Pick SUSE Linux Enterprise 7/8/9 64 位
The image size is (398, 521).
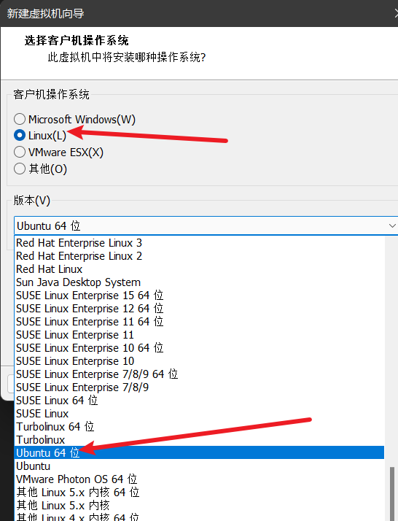point(199,374)
